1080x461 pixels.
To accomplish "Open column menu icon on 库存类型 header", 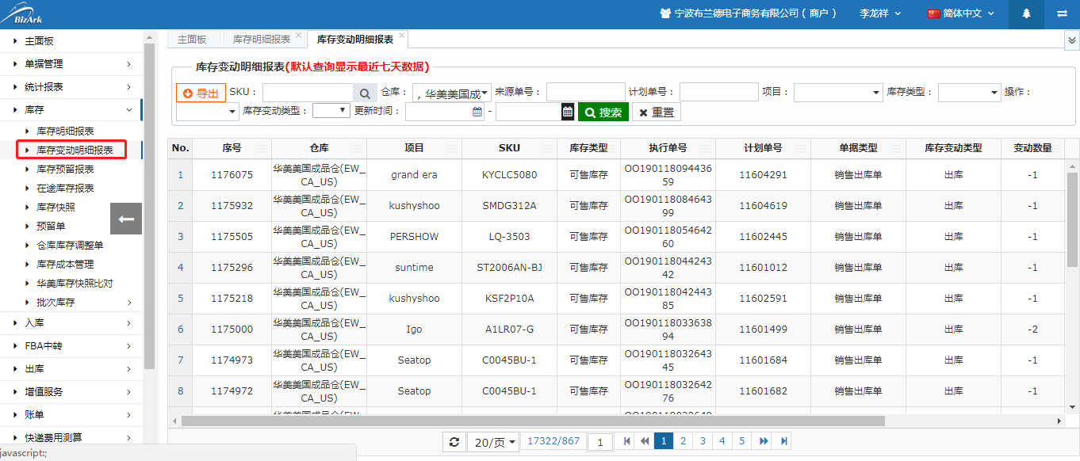I will click(611, 148).
